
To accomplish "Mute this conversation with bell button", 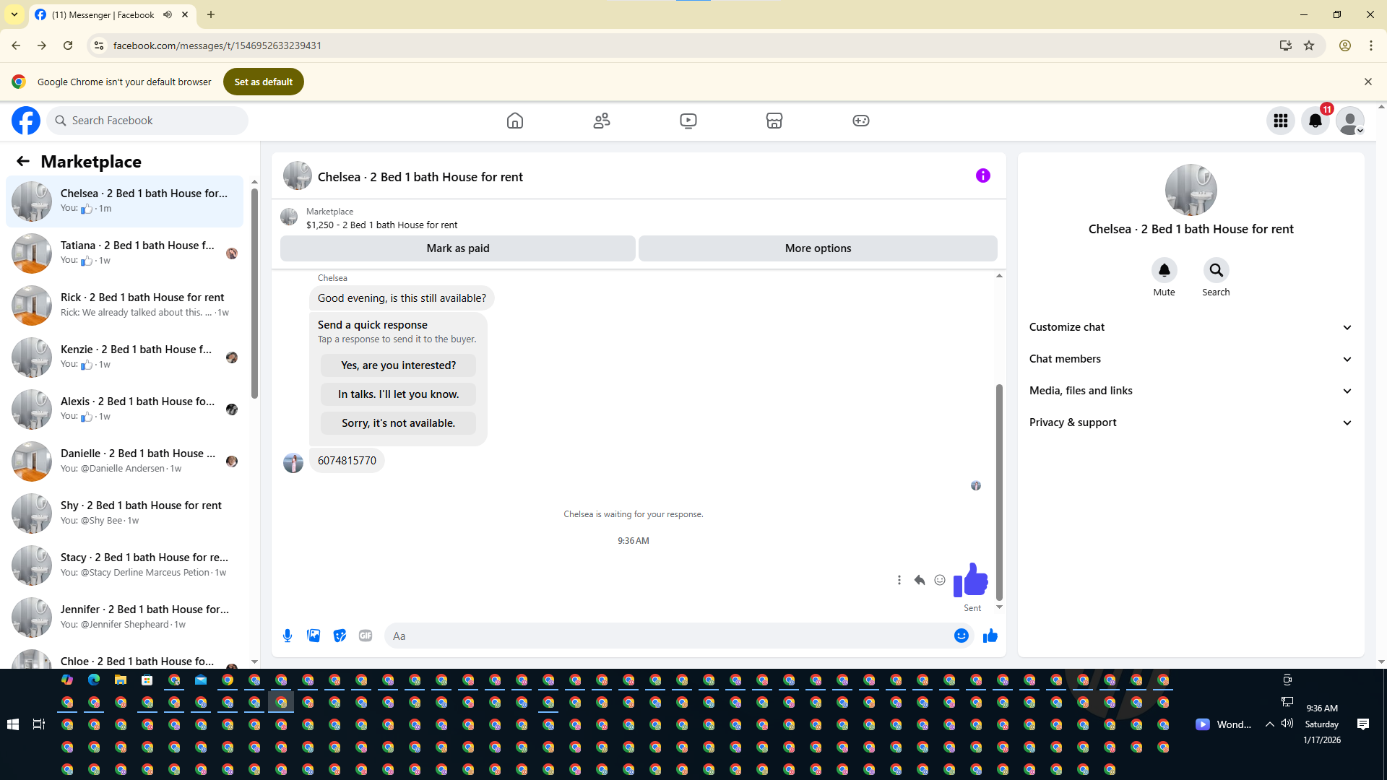I will 1164,270.
